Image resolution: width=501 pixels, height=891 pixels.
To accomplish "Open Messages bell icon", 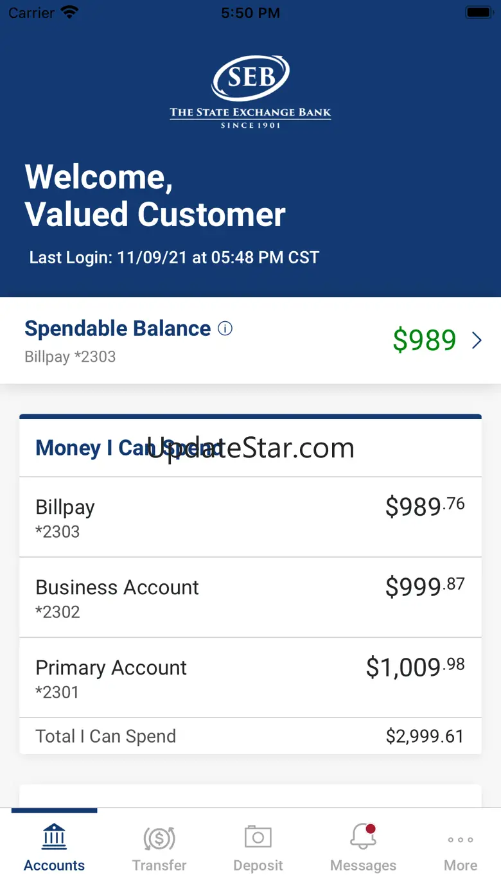I will [x=363, y=837].
